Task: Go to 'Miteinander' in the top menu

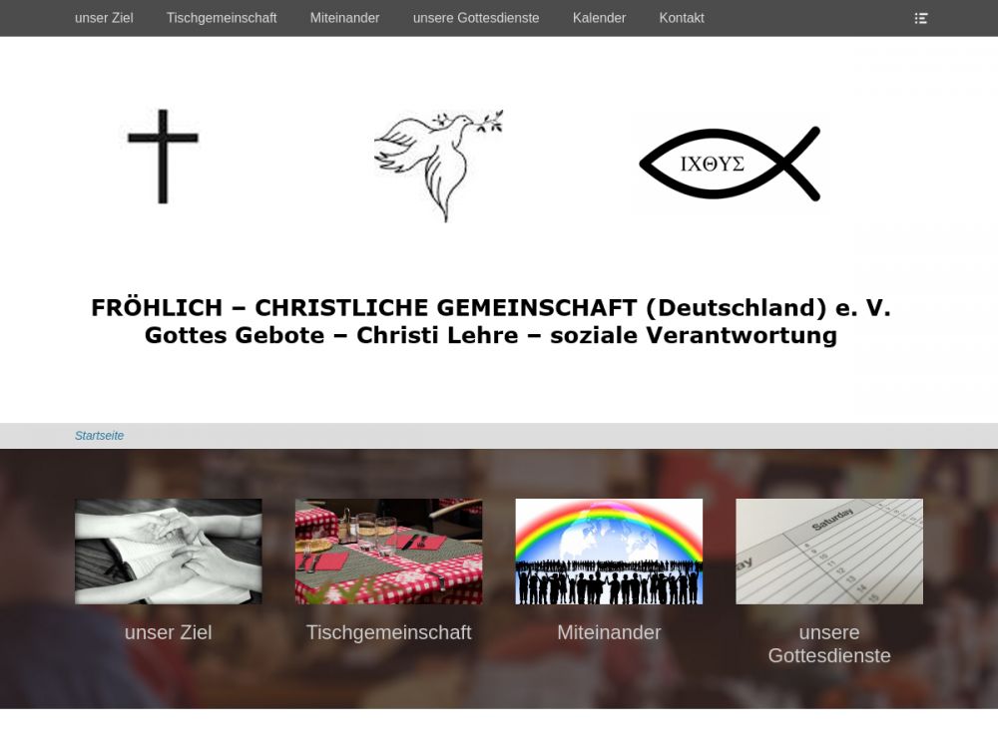Action: point(345,18)
